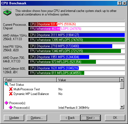Image resolution: width=128 pixels, height=124 pixels.
Task: Click the question mark help button in title bar
Action: tap(120, 3)
